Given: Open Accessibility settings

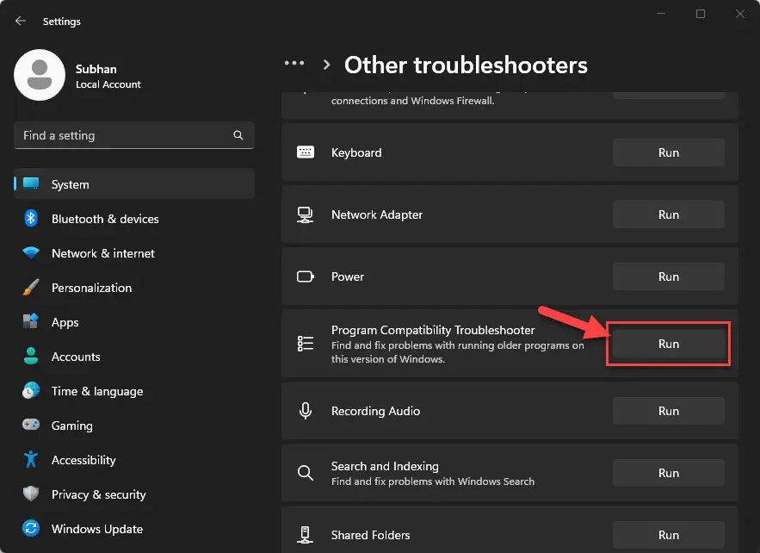Looking at the screenshot, I should [134, 459].
